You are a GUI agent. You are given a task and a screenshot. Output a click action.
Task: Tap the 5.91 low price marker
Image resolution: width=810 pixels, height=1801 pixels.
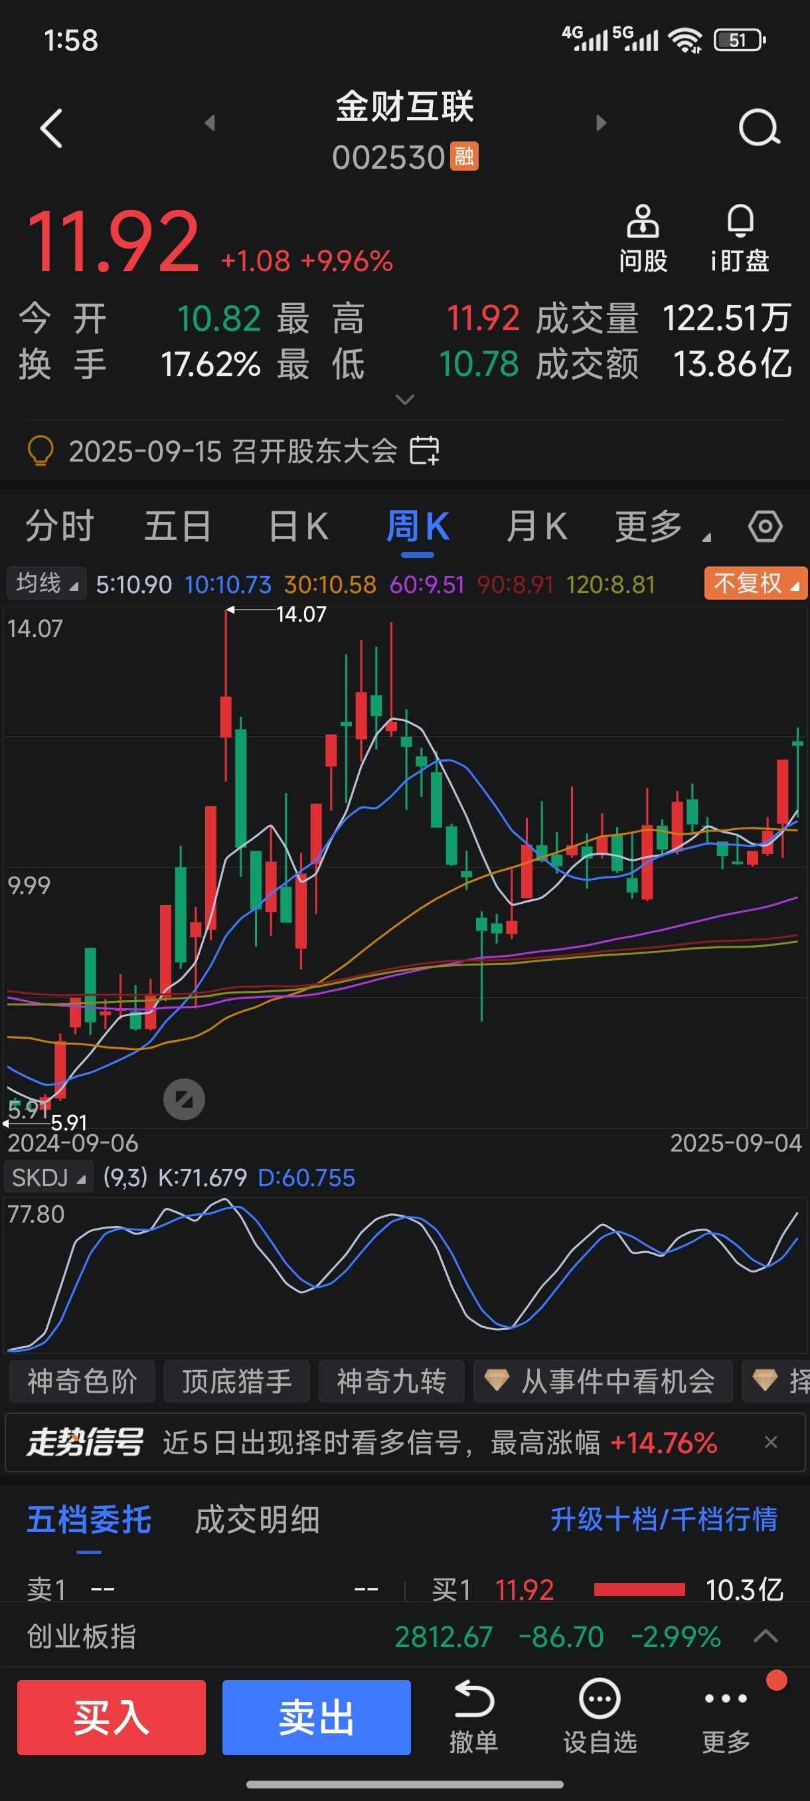(69, 1123)
